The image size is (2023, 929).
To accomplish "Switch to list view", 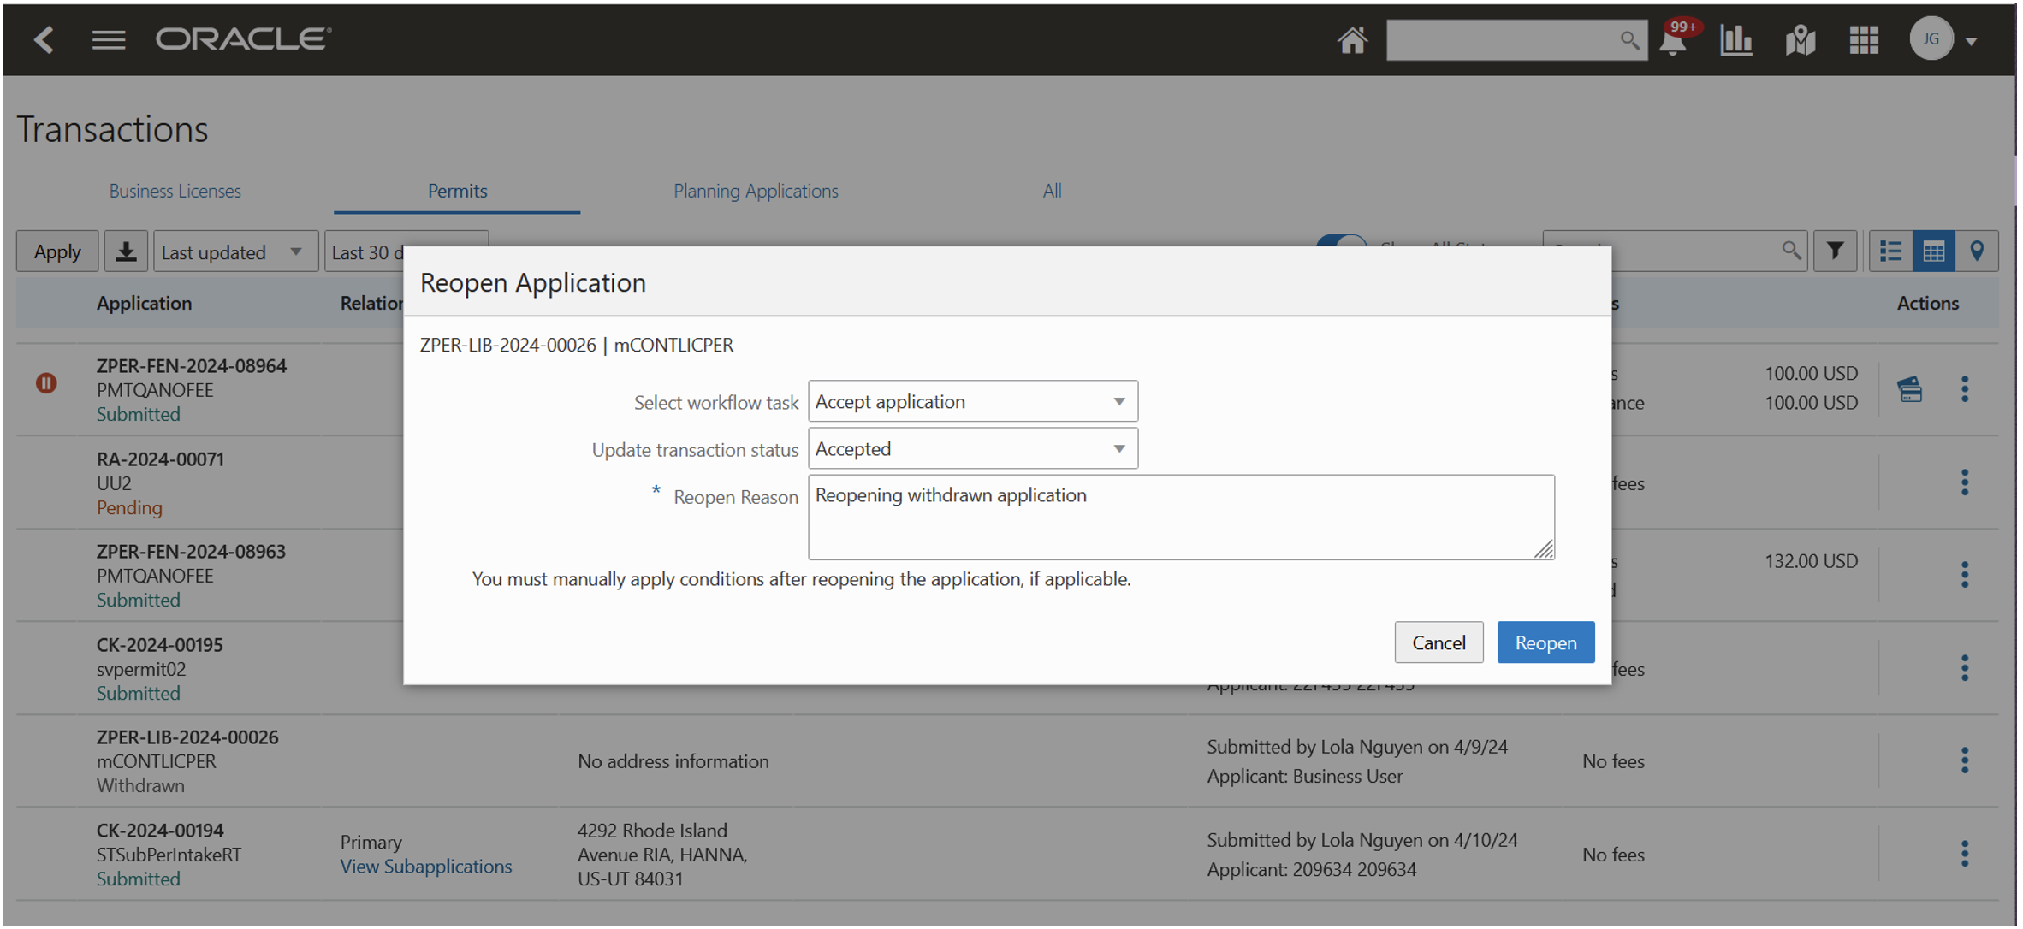I will 1890,251.
